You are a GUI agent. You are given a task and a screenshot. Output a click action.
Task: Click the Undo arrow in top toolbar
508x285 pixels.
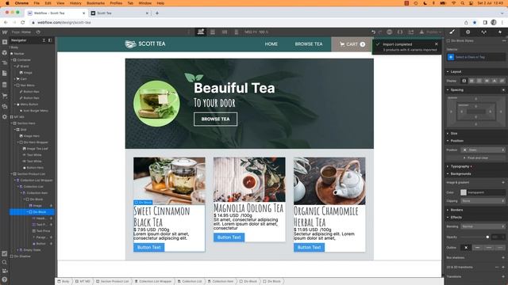(373, 32)
